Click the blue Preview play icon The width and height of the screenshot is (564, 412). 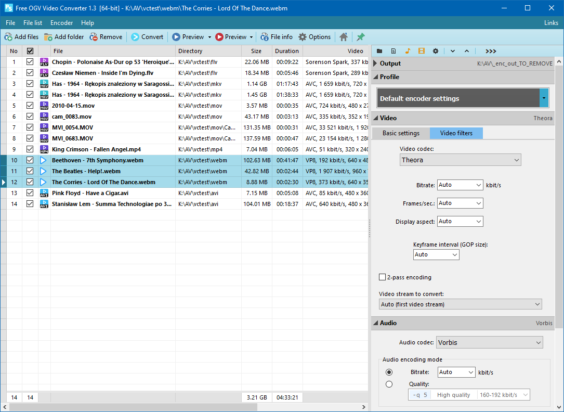point(176,37)
